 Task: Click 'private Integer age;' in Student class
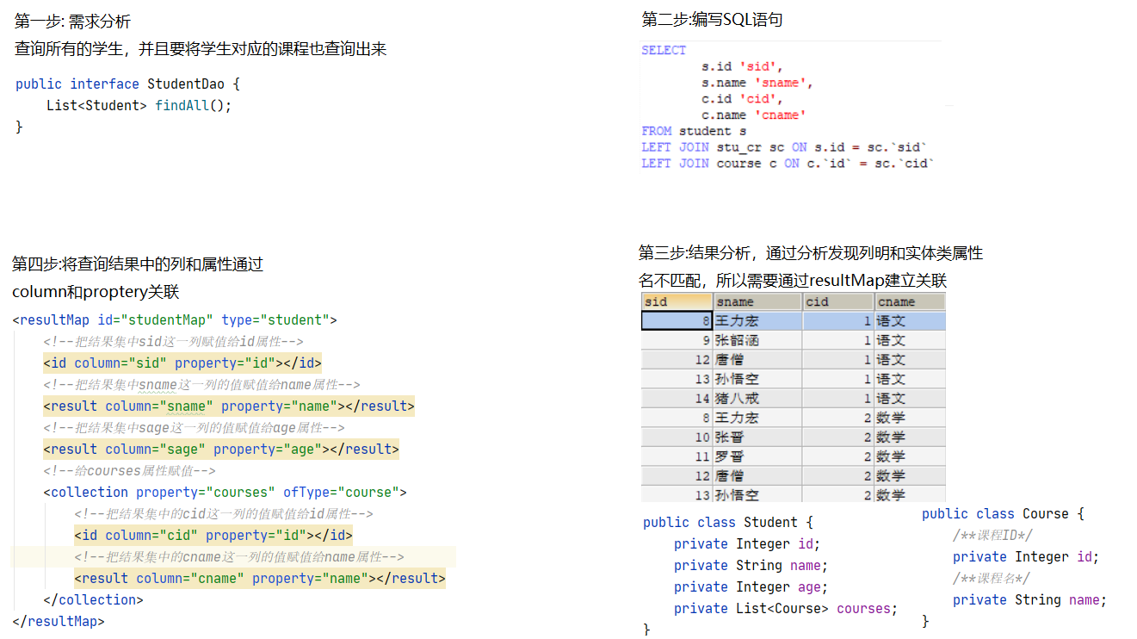751,586
